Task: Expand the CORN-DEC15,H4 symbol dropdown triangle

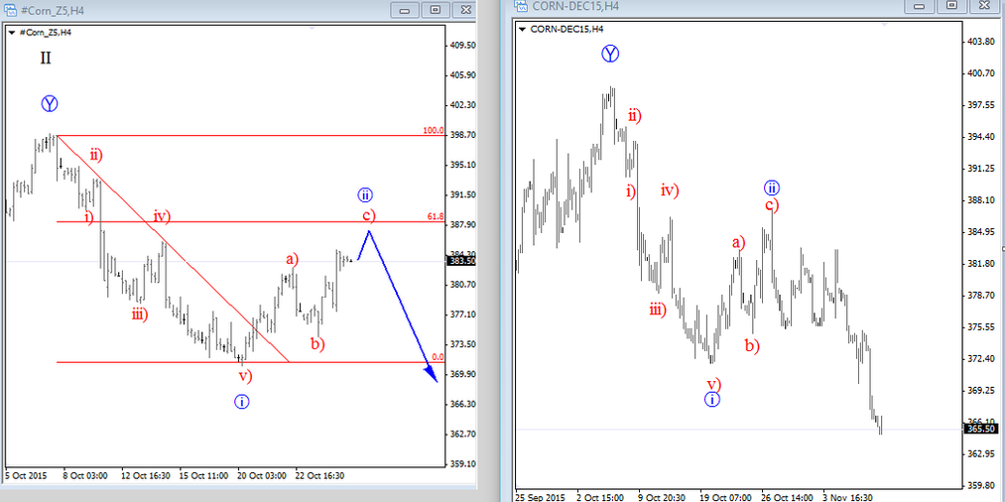Action: tap(522, 29)
